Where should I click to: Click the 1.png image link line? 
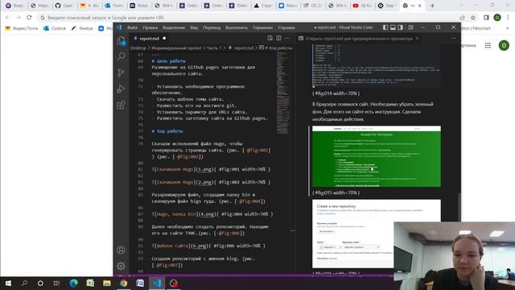tap(211, 169)
